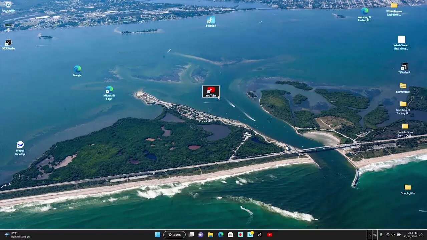Image resolution: width=427 pixels, height=240 pixels.
Task: Launch Microsoft Edge from the taskbar
Action: (221, 235)
